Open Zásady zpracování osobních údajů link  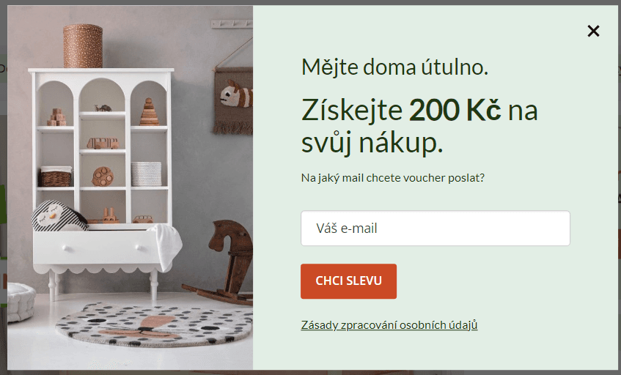coord(389,325)
